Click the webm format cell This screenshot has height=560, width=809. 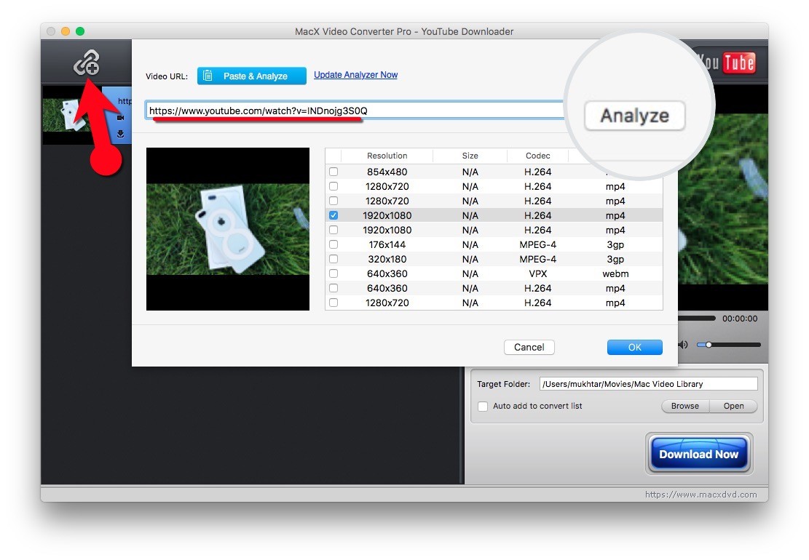[x=615, y=273]
